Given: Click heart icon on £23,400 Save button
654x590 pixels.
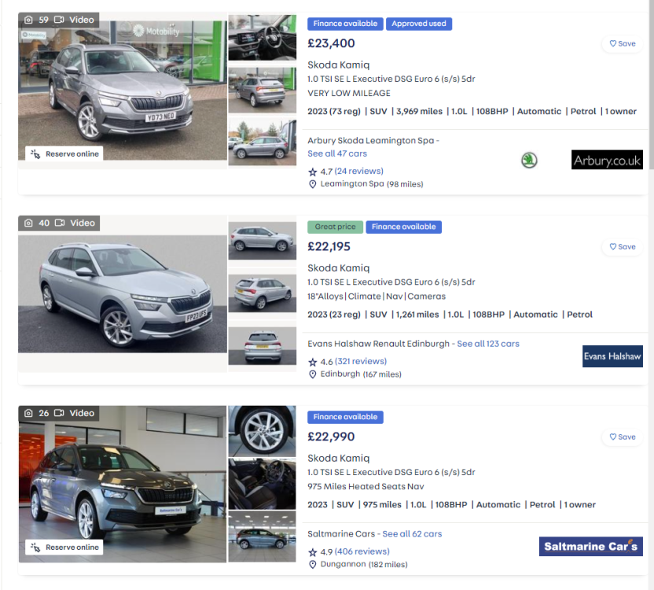Looking at the screenshot, I should tap(612, 43).
